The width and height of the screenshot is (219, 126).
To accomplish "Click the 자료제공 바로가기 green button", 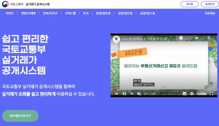I will 20,116.
